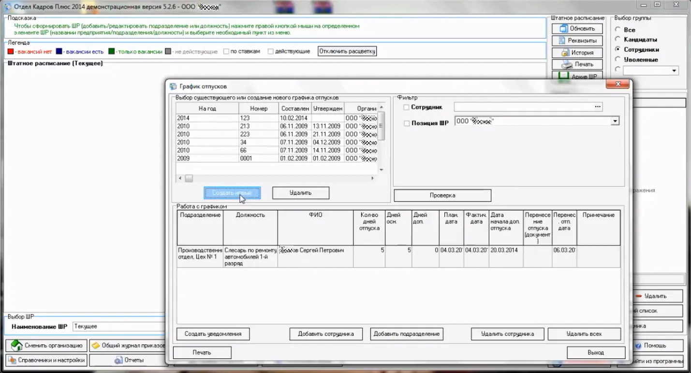Select the custom group radio button beside dropdown
Image resolution: width=691 pixels, height=373 pixels.
[617, 70]
